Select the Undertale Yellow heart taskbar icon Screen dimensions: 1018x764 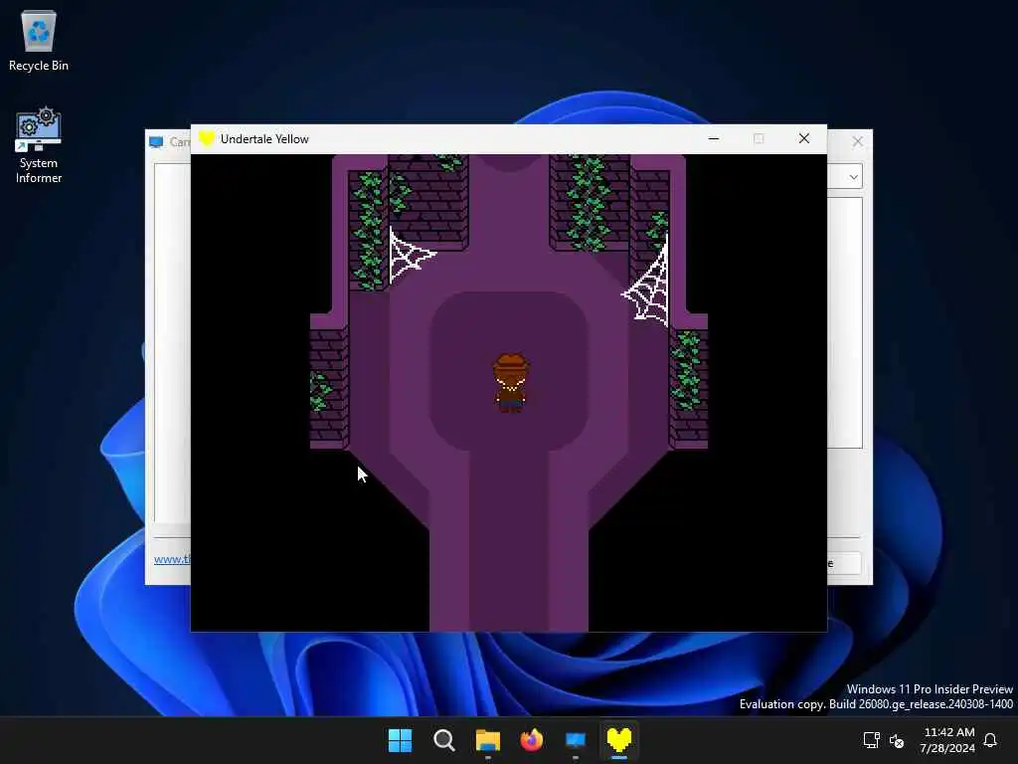[619, 740]
